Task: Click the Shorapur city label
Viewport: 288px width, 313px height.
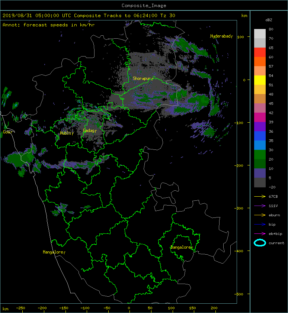Action: pyautogui.click(x=141, y=78)
